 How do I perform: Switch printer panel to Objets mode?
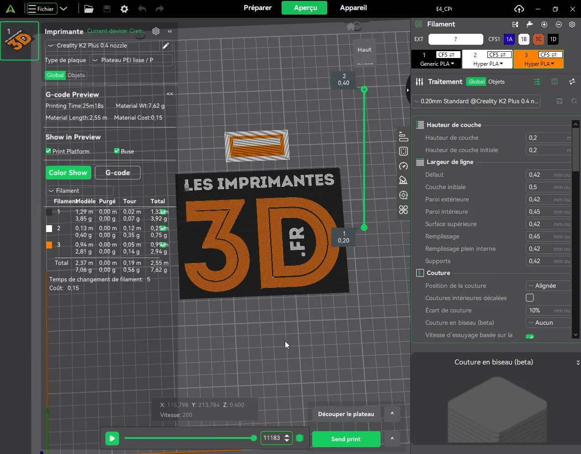(76, 75)
